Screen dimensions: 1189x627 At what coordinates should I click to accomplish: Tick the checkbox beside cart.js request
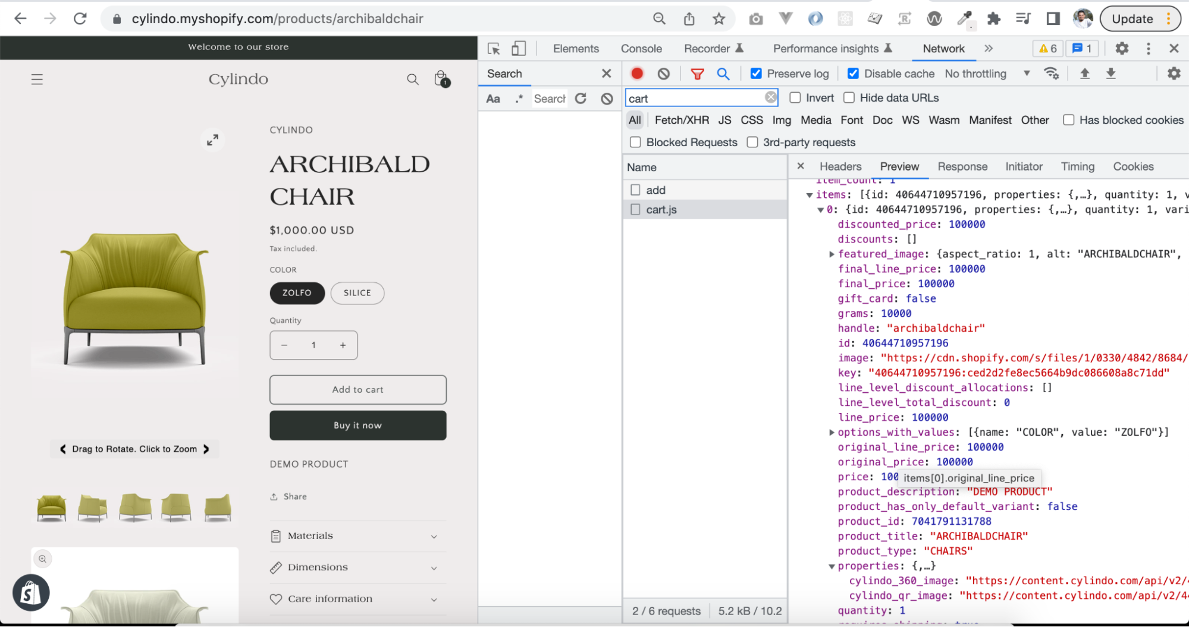635,210
